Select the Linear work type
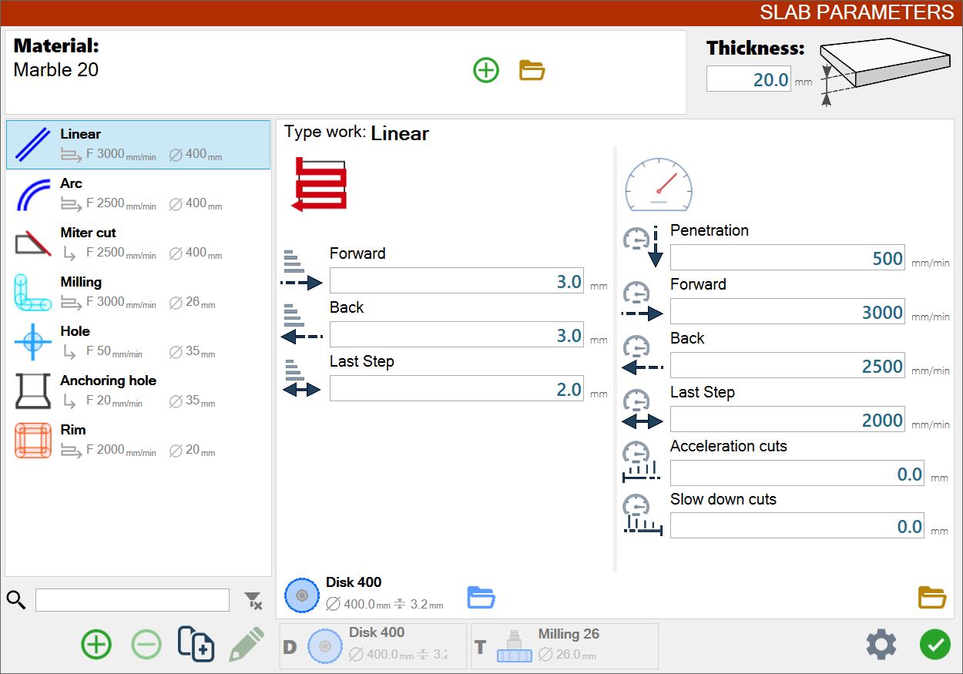 coord(138,145)
